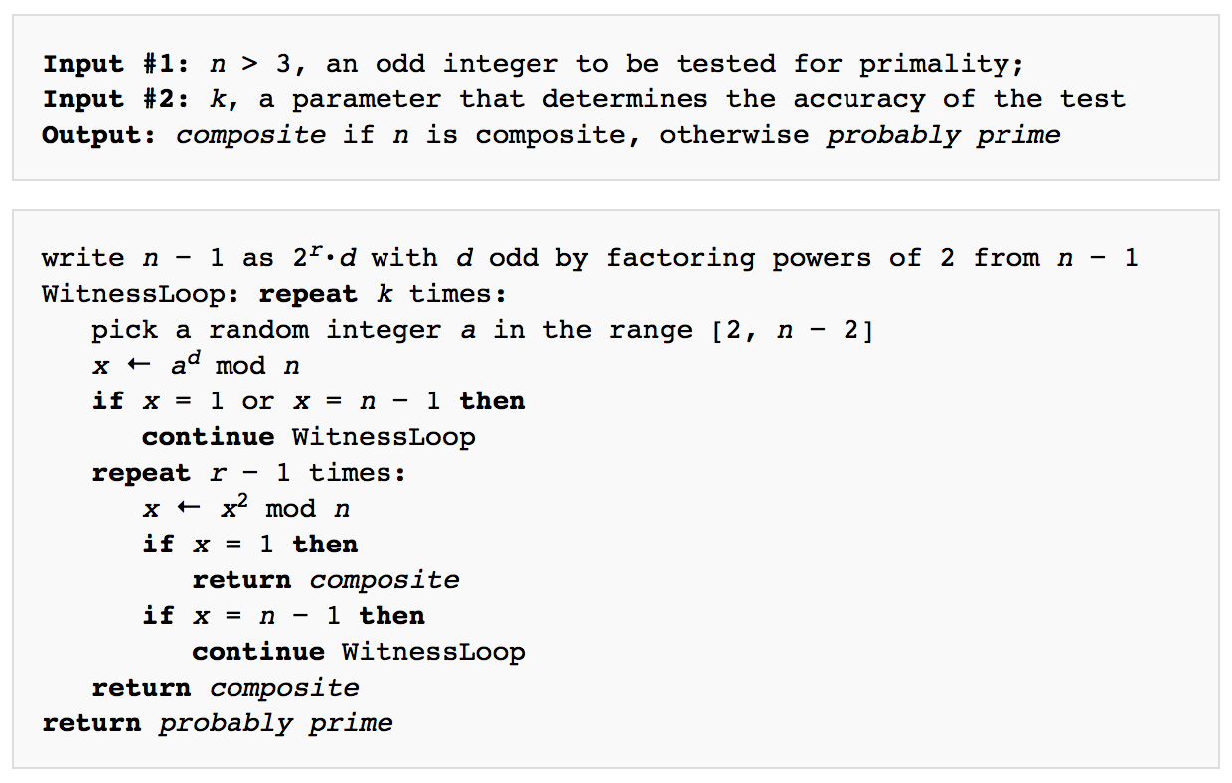Click the range text "[2, n − 2]"
The width and height of the screenshot is (1232, 783).
(793, 330)
